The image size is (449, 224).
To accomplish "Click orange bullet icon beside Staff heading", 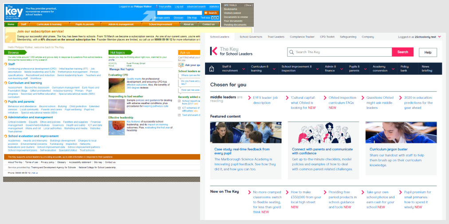I will (6, 64).
